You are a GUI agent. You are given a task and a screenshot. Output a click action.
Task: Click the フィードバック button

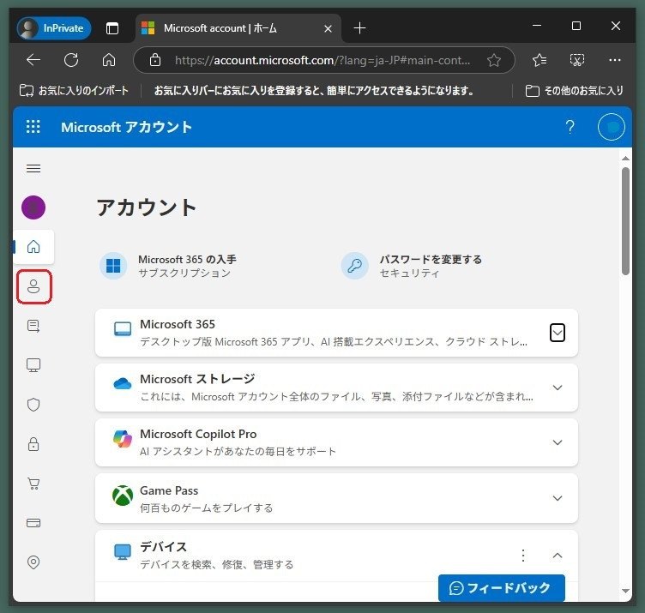coord(502,588)
